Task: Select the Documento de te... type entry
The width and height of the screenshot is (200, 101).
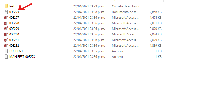Action: coord(126,12)
